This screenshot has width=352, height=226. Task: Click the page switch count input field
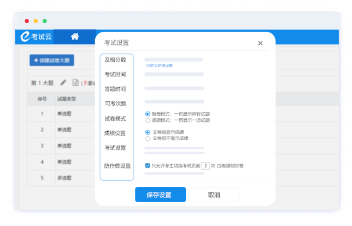coord(205,166)
